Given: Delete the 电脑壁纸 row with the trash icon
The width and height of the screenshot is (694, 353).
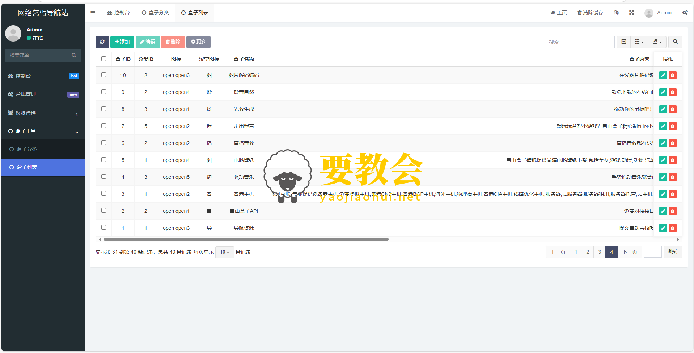Looking at the screenshot, I should tap(673, 160).
